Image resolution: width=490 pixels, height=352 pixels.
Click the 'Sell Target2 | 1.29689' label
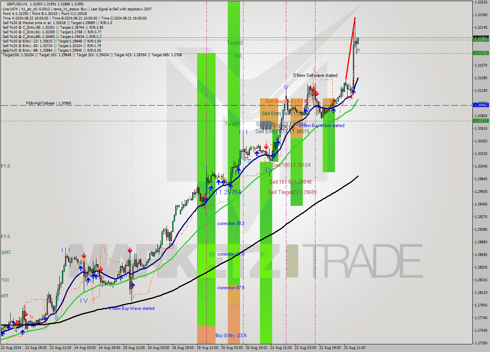(292, 192)
